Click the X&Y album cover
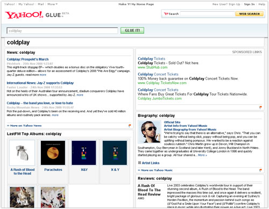 [x=84, y=153]
